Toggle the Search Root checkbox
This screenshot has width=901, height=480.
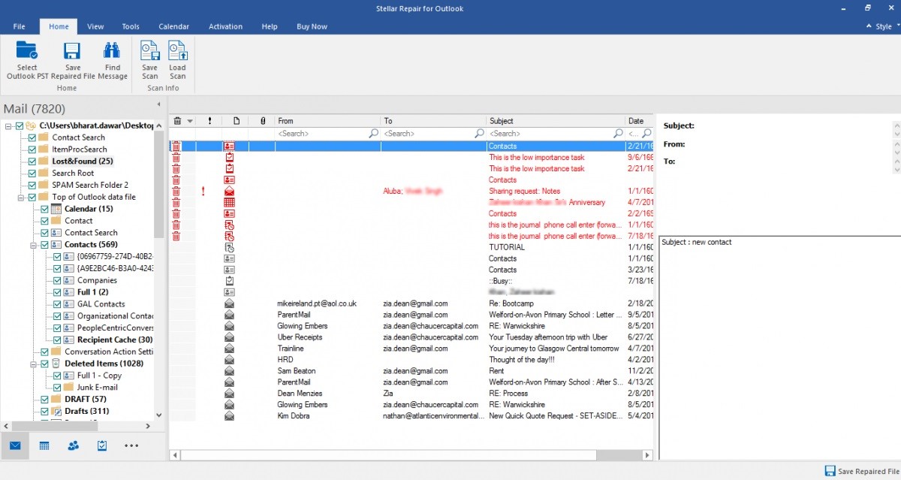click(x=32, y=174)
